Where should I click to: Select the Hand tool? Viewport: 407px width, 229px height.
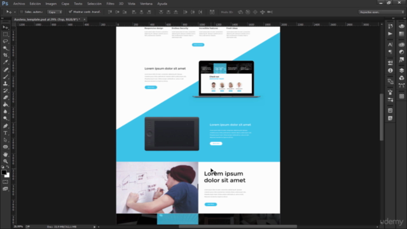[x=5, y=154]
